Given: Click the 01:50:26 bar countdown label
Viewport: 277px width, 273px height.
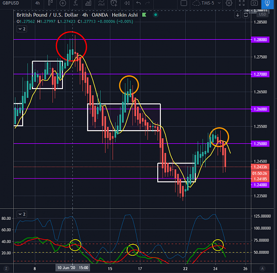Looking at the screenshot, I should pyautogui.click(x=260, y=173).
